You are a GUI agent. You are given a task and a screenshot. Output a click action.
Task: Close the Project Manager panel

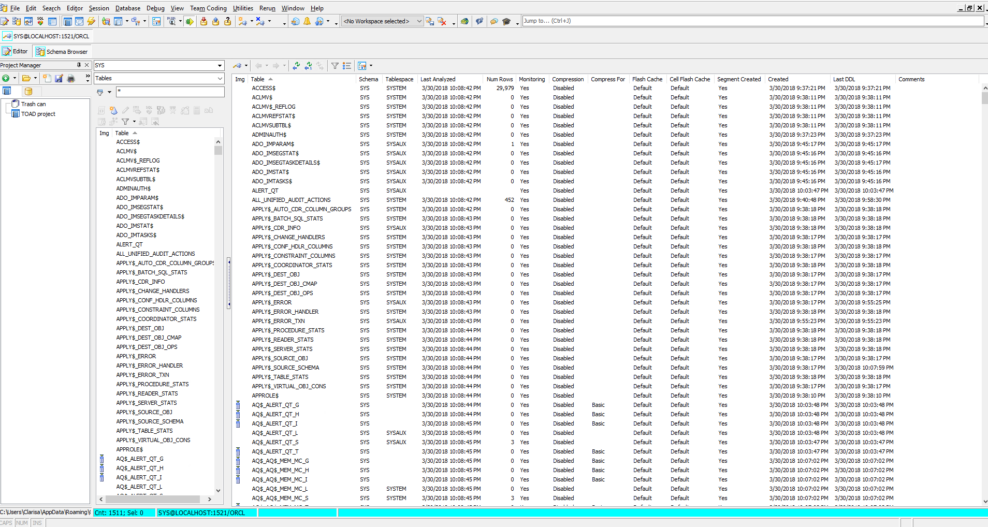click(86, 65)
